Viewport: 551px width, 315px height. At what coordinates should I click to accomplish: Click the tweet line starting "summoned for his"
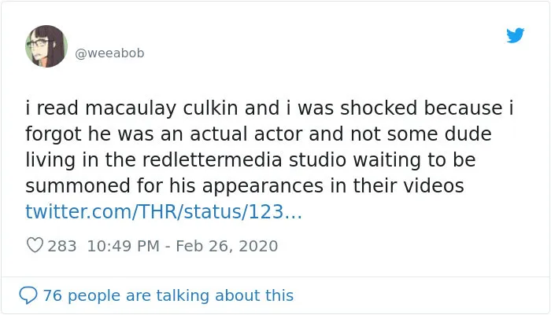point(245,186)
